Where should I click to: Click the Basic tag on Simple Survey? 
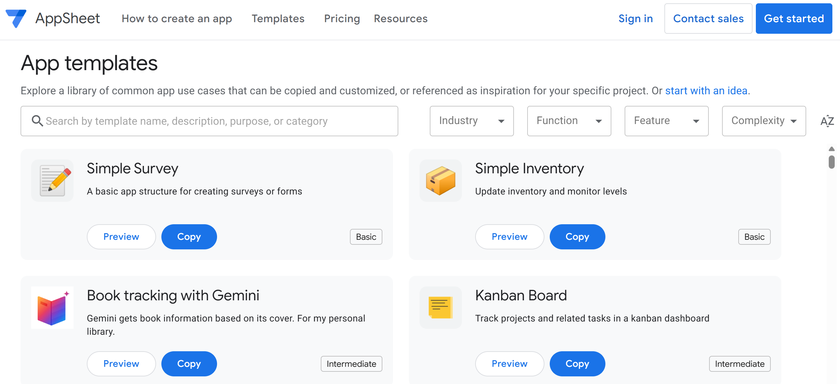point(366,237)
